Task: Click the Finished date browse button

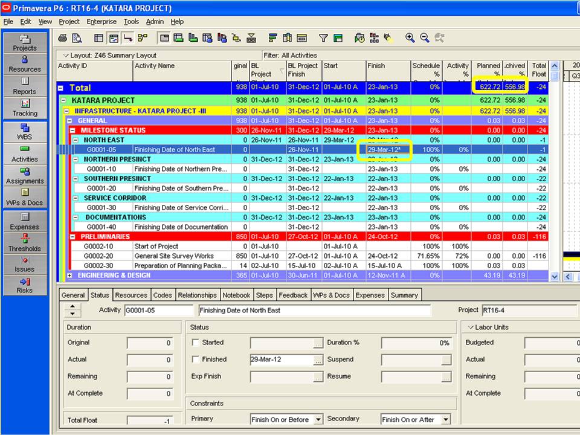Action: [x=318, y=359]
